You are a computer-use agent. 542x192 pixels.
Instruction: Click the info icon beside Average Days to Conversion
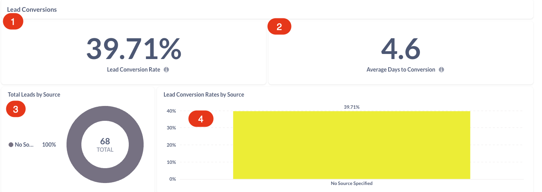[x=441, y=70]
